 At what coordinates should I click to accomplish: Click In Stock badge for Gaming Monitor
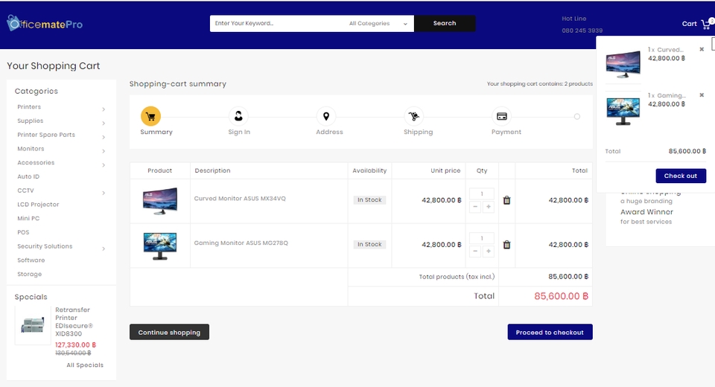pyautogui.click(x=369, y=244)
